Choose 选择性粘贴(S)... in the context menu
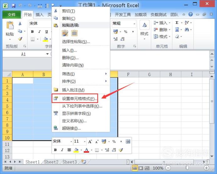 [81, 41]
